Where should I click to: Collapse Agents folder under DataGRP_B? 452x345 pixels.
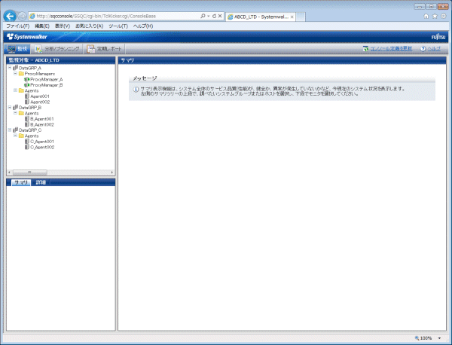15,113
